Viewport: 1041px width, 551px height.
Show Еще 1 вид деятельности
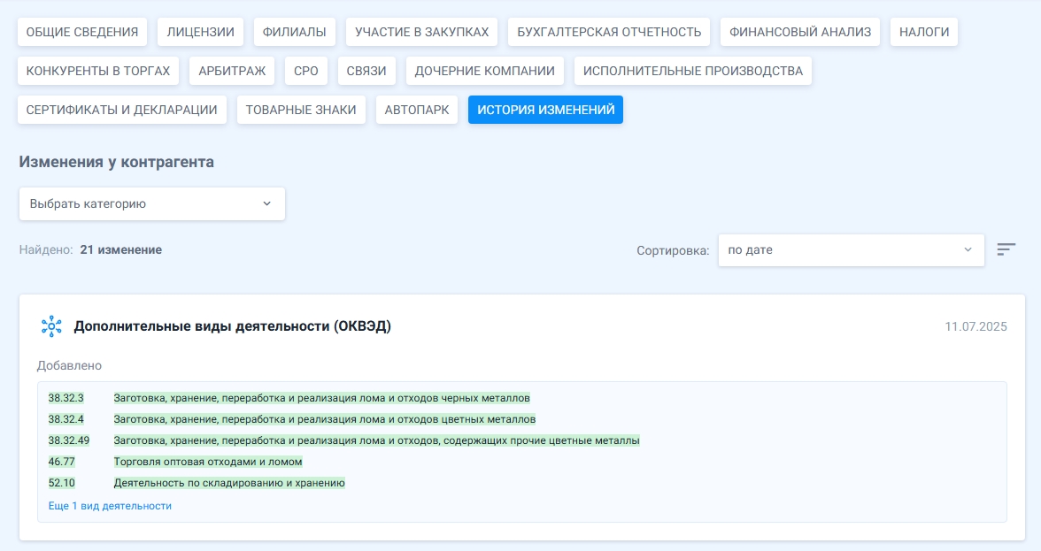(110, 506)
